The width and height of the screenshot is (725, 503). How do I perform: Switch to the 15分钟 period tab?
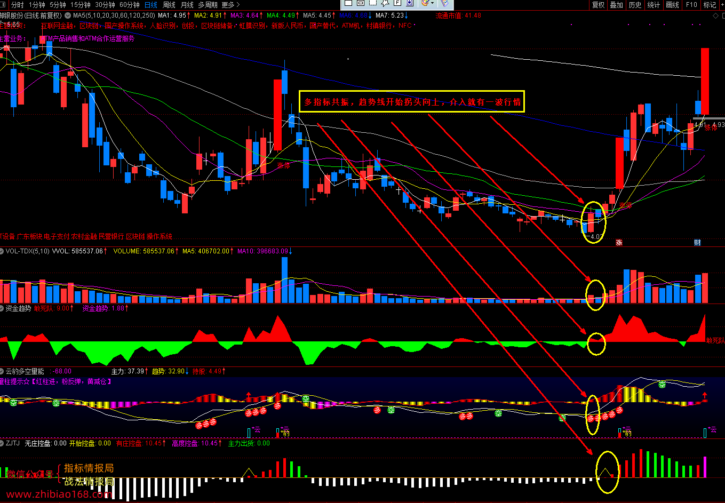point(81,5)
